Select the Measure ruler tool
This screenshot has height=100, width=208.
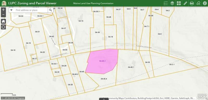(x=185, y=3)
